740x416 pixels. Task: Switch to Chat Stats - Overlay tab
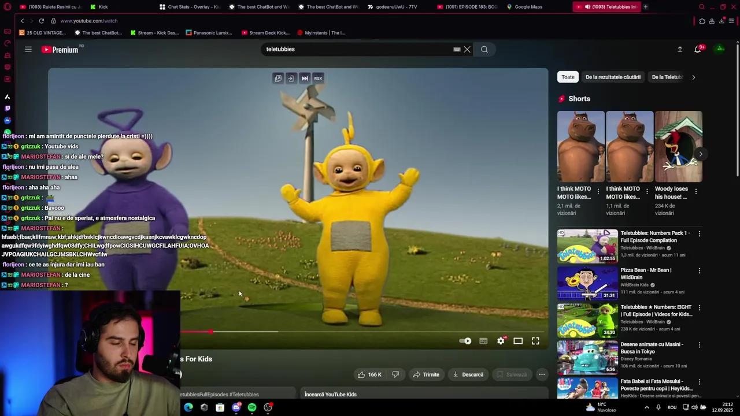click(x=190, y=7)
